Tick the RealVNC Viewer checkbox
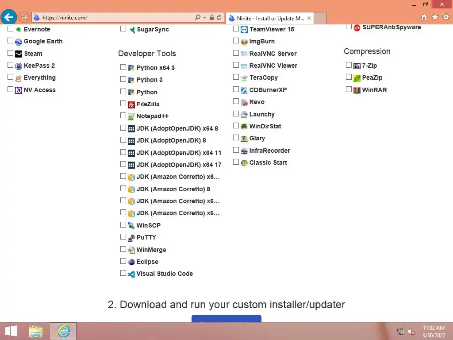Image resolution: width=453 pixels, height=340 pixels. tap(236, 65)
